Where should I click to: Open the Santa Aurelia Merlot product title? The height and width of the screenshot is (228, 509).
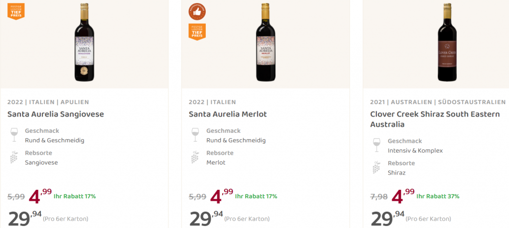click(228, 114)
